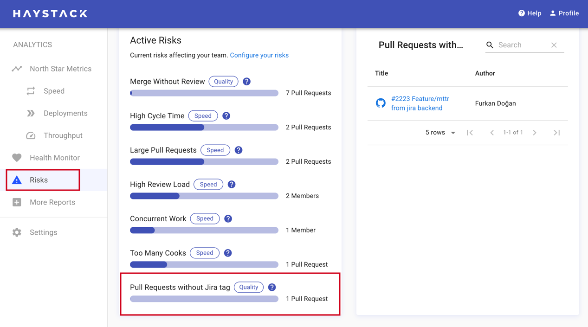Click Speed tag on High Review Load

[208, 185]
